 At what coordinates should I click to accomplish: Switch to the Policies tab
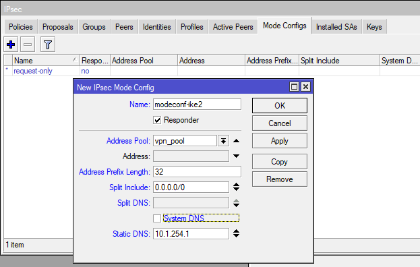click(21, 27)
